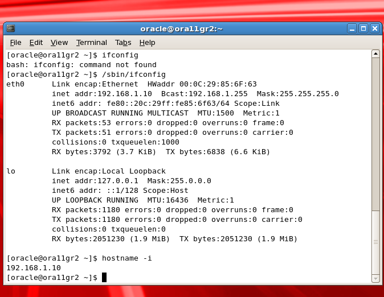Open the File menu
384x297 pixels.
16,43
